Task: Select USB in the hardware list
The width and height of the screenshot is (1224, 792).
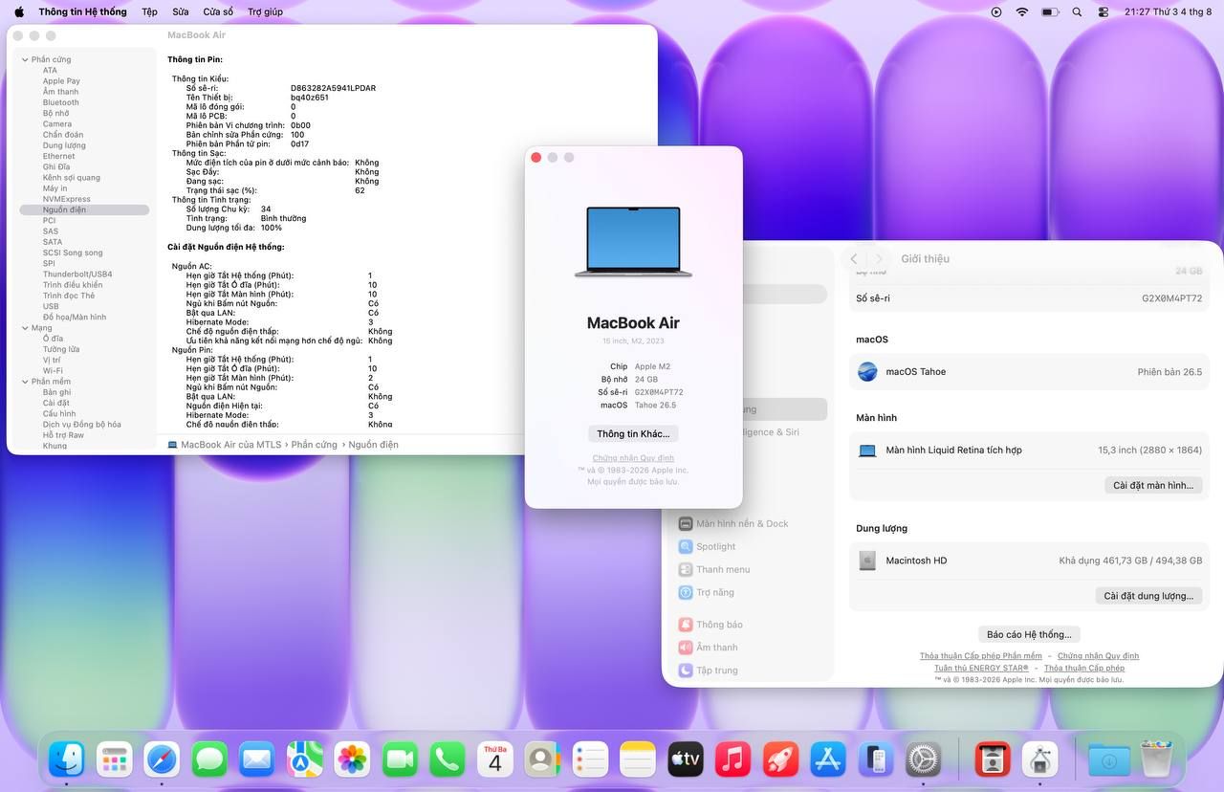Action: tap(51, 306)
